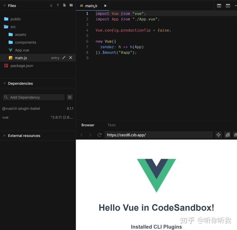Click the four-diamond icon next to URL bar
The height and width of the screenshot is (230, 237).
click(x=219, y=135)
